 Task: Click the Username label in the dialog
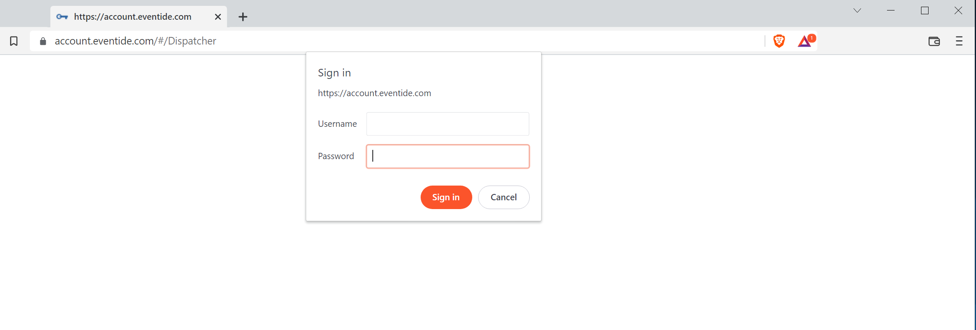337,124
